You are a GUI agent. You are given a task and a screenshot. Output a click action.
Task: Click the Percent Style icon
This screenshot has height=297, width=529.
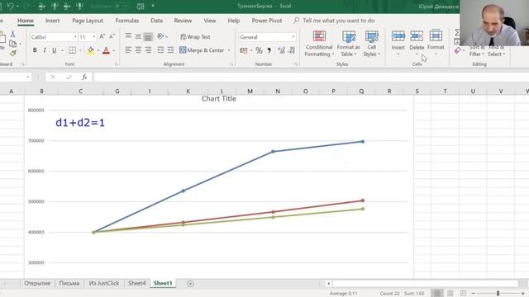(259, 50)
